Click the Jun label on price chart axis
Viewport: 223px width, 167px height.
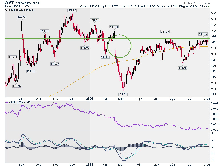[172, 99]
